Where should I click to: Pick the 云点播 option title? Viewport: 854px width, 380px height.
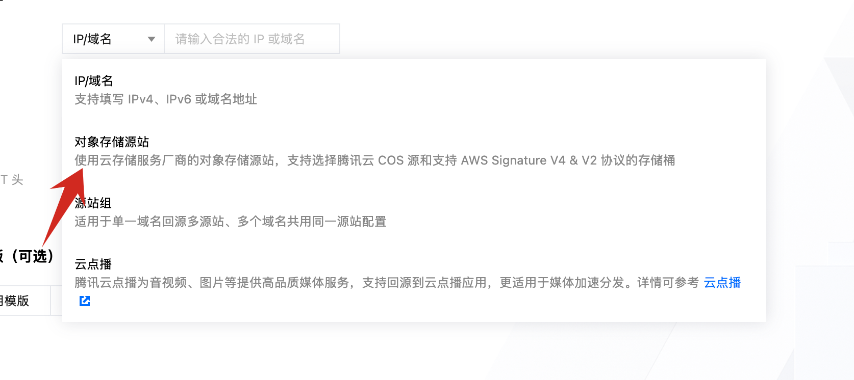pyautogui.click(x=93, y=264)
